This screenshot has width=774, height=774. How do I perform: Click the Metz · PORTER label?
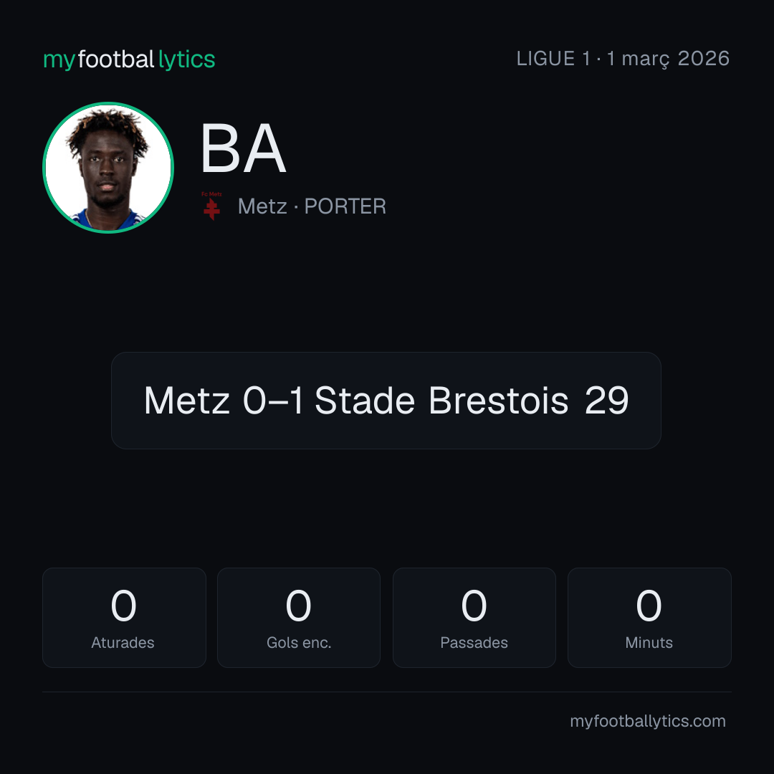[x=312, y=206]
